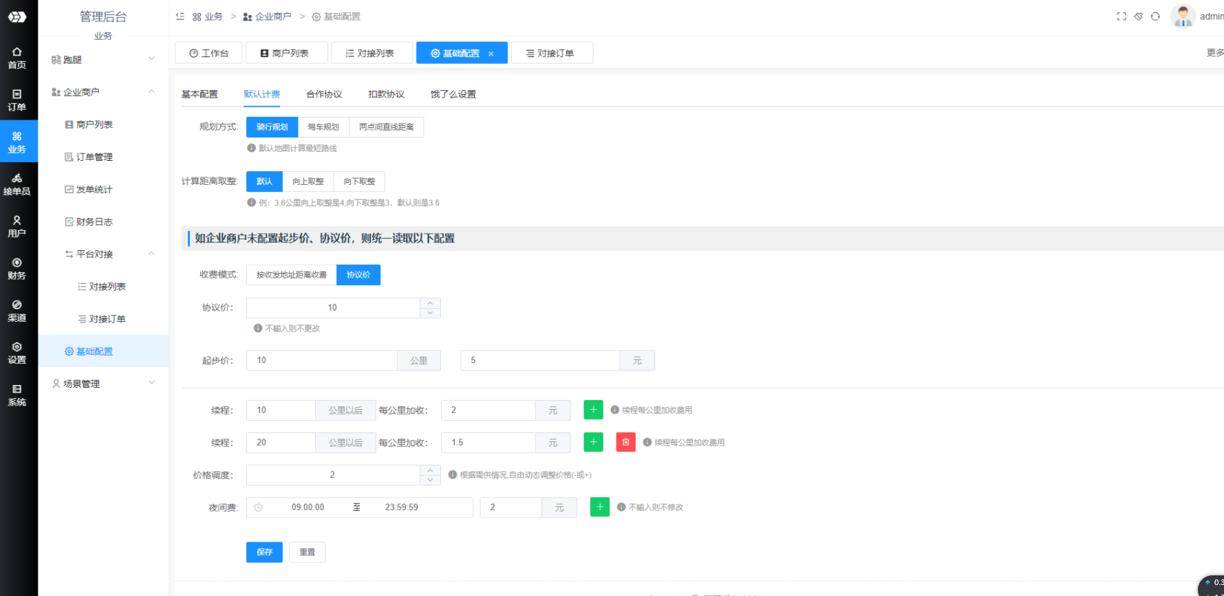1224x596 pixels.
Task: Switch charge mode to 按收发地址距离收费
Action: [x=291, y=275]
